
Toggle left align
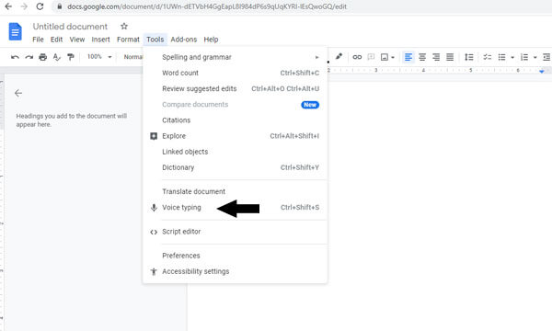408,57
